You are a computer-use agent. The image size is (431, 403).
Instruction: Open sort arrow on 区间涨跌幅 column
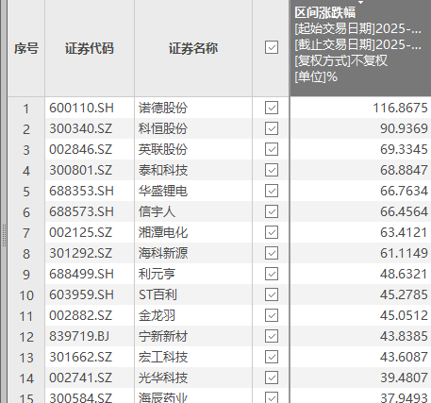pos(360,3)
